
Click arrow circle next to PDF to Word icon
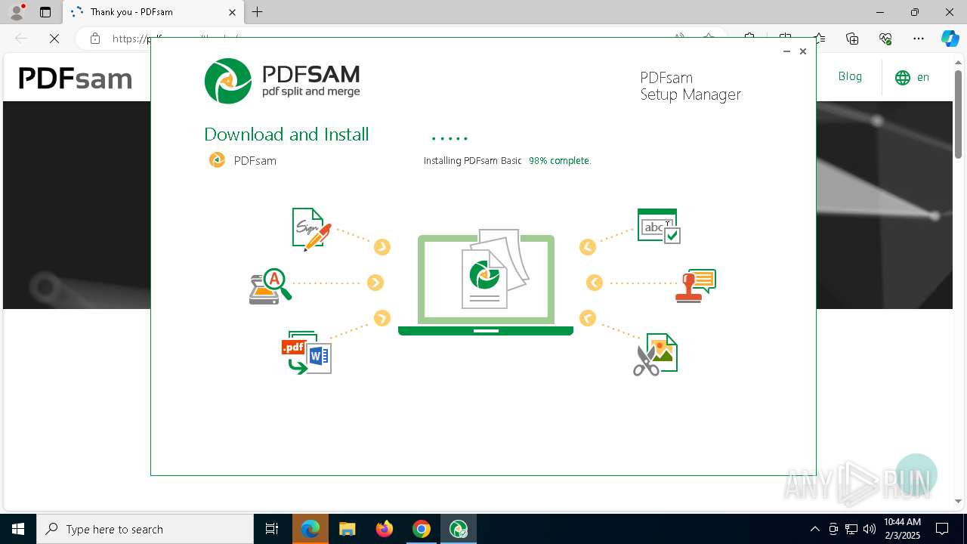coord(382,318)
